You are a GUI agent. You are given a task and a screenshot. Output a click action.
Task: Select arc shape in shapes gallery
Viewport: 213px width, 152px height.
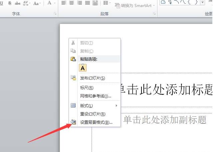176,2
